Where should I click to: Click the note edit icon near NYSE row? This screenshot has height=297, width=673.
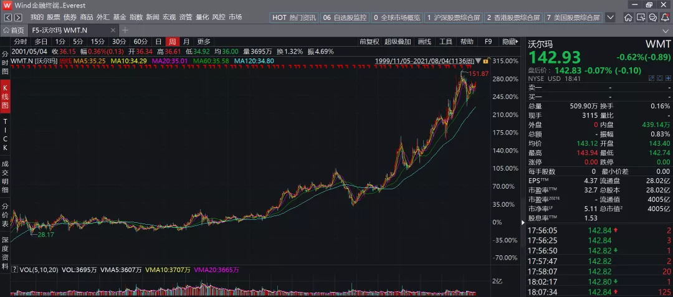point(652,78)
